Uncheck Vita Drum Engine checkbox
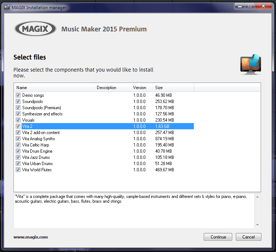Screen dimensions: 276x252 (18, 151)
